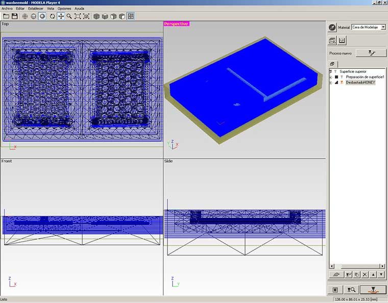Open the Vista menu

51,8
